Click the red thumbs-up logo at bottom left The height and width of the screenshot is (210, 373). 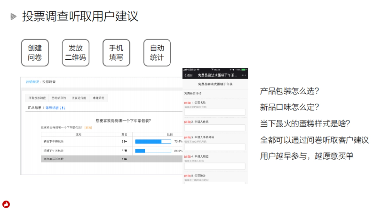coord(6,204)
